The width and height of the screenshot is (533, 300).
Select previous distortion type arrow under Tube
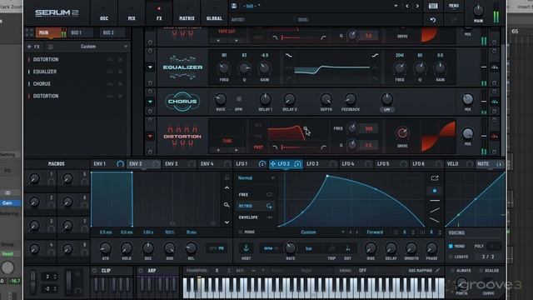click(218, 150)
